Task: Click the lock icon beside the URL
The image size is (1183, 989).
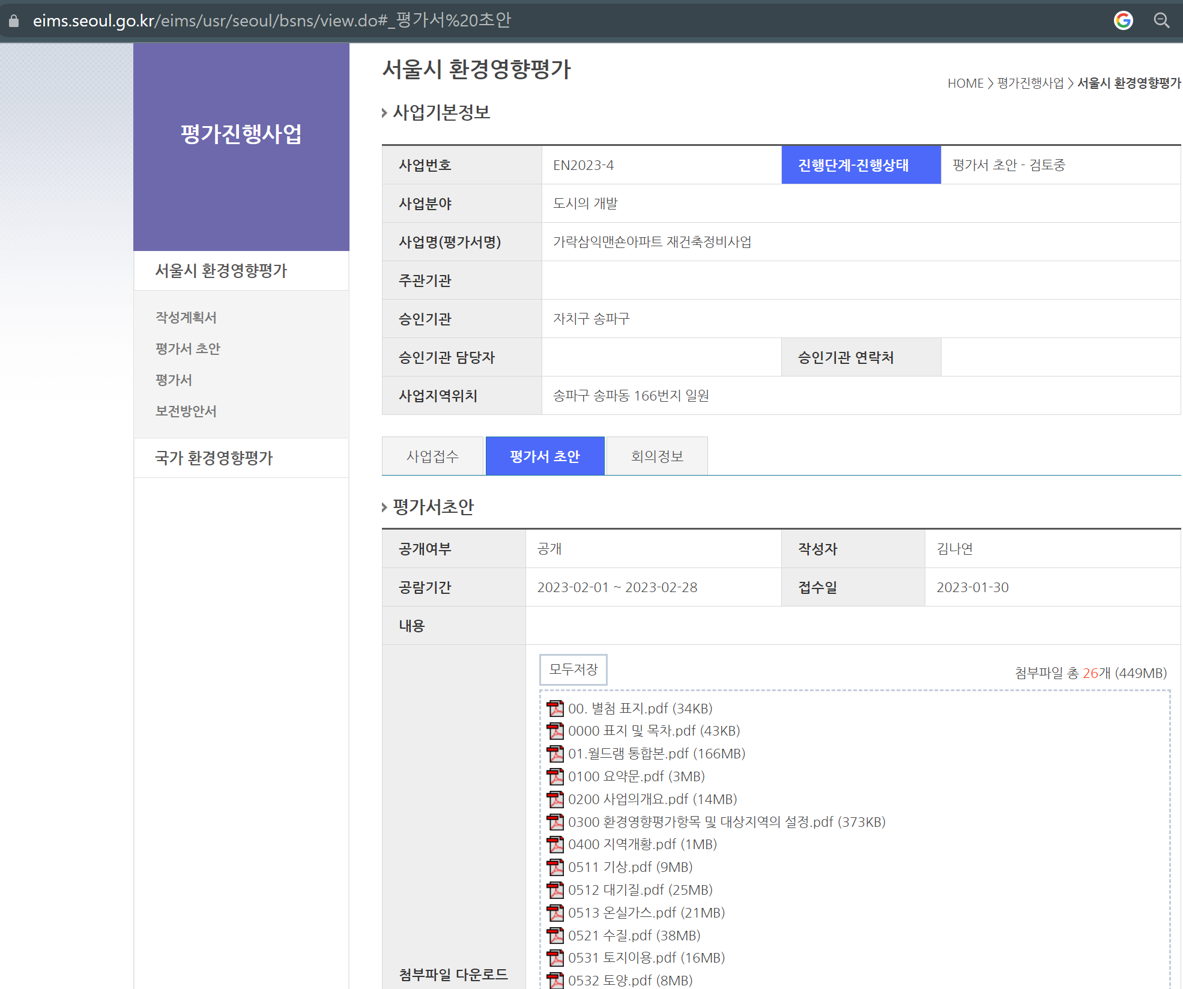Action: click(x=14, y=21)
